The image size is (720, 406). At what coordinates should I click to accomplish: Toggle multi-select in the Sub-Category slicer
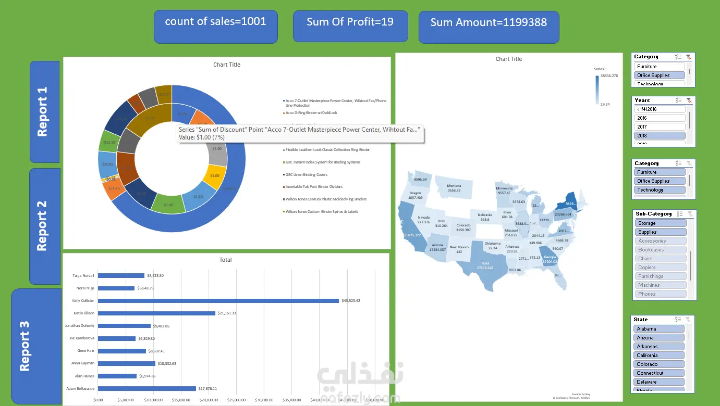[679, 214]
